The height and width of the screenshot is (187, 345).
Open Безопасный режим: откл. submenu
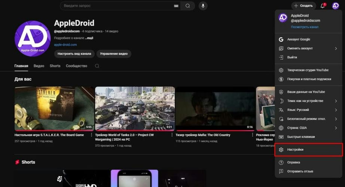[x=308, y=119]
